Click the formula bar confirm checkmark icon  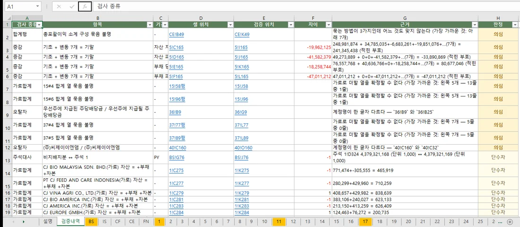click(x=72, y=6)
